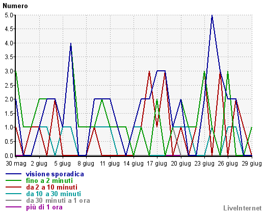
Task: Click the '5 giug' date label
Action: [63, 164]
